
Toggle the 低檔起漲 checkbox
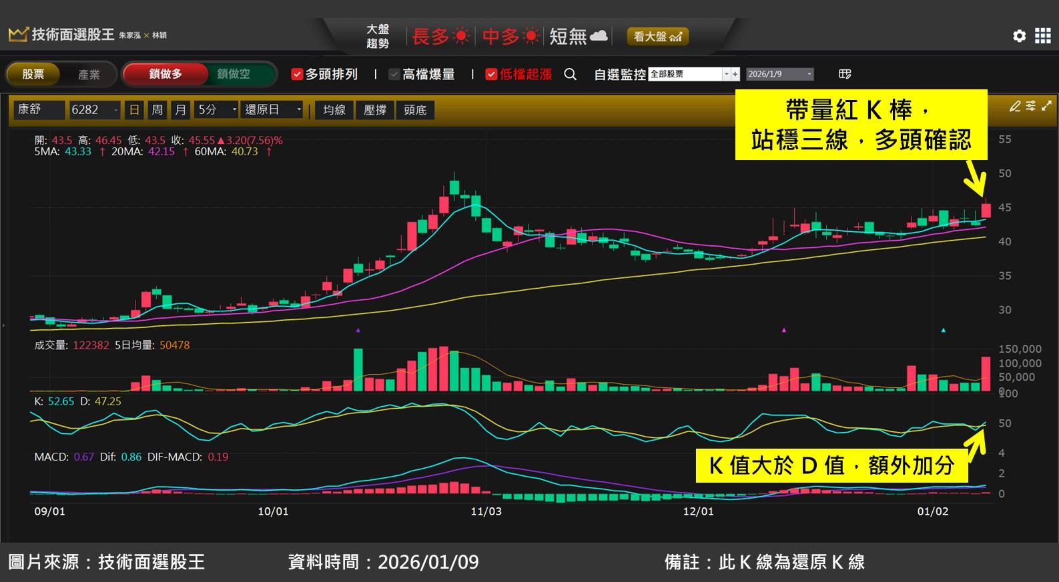[x=491, y=74]
